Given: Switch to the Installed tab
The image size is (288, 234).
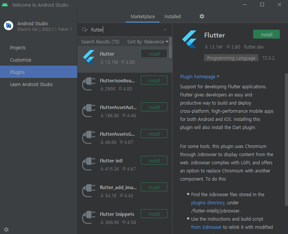Looking at the screenshot, I should point(173,17).
